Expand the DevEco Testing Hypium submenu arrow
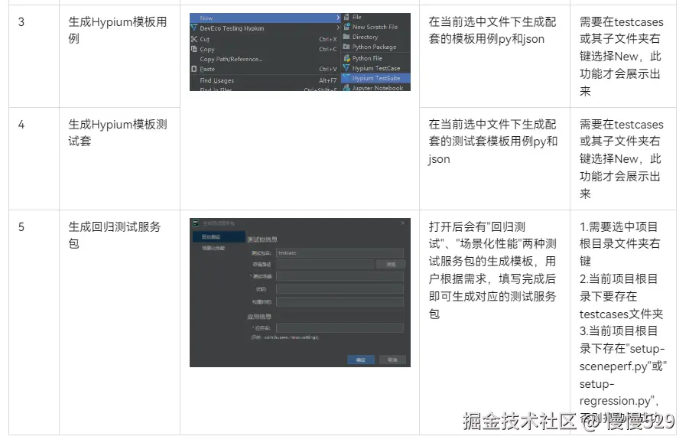Image resolution: width=689 pixels, height=446 pixels. coord(338,28)
